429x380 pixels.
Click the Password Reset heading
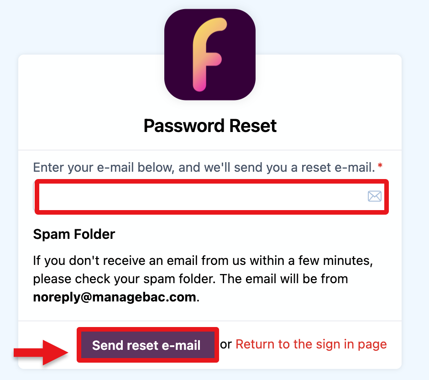coord(210,126)
